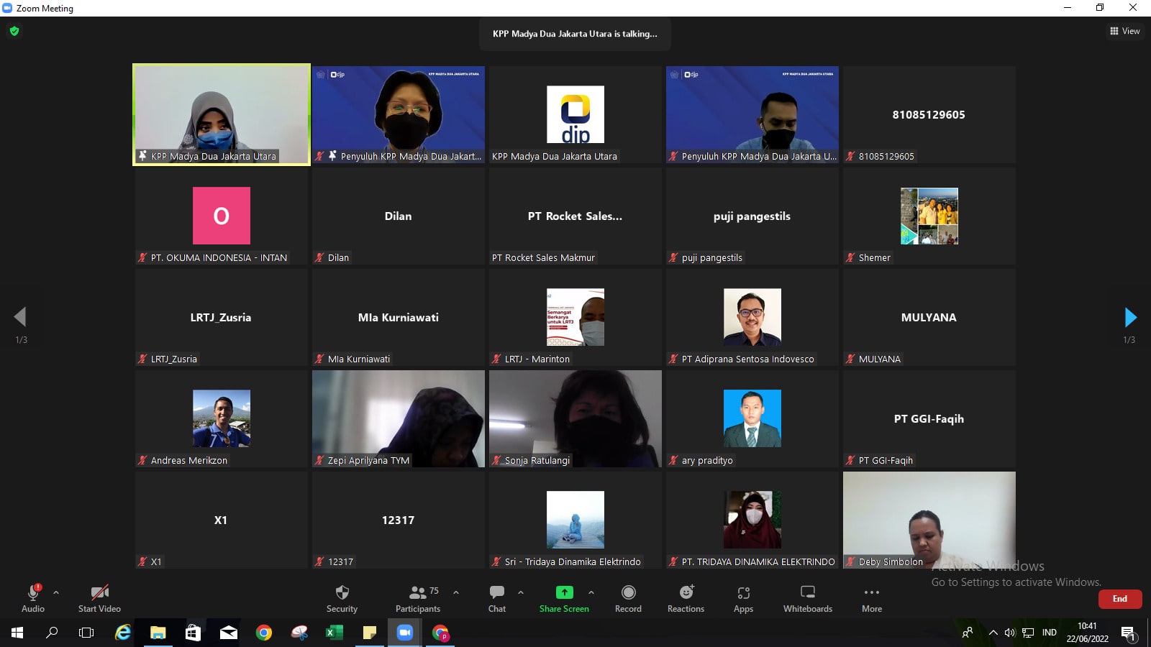This screenshot has height=647, width=1151.
Task: Turn on camera with Start Video
Action: [99, 598]
